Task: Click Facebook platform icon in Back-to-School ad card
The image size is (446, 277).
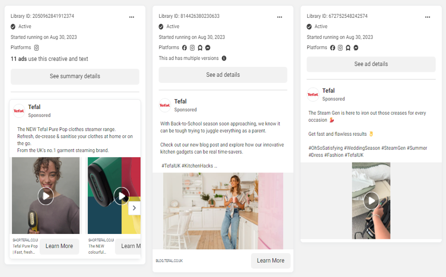Action: (x=185, y=48)
